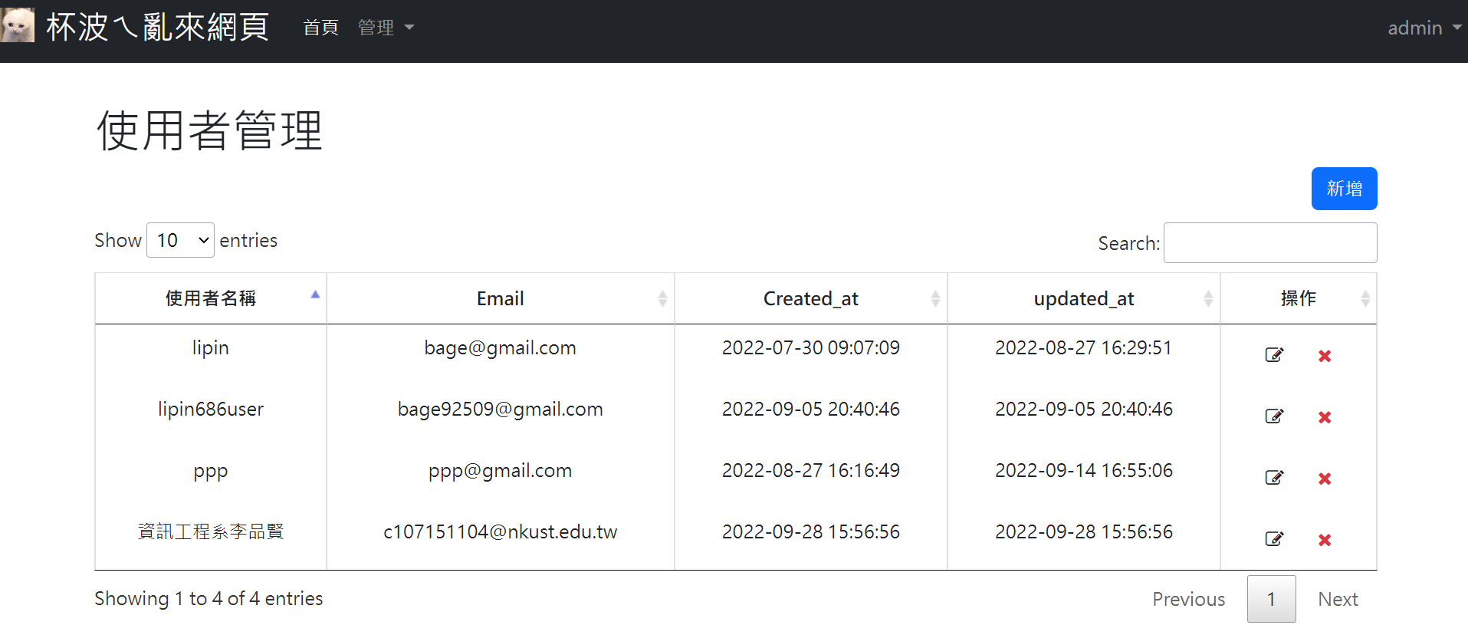Open the entries-per-page dropdown
Image resolution: width=1468 pixels, height=635 pixels.
coord(180,240)
